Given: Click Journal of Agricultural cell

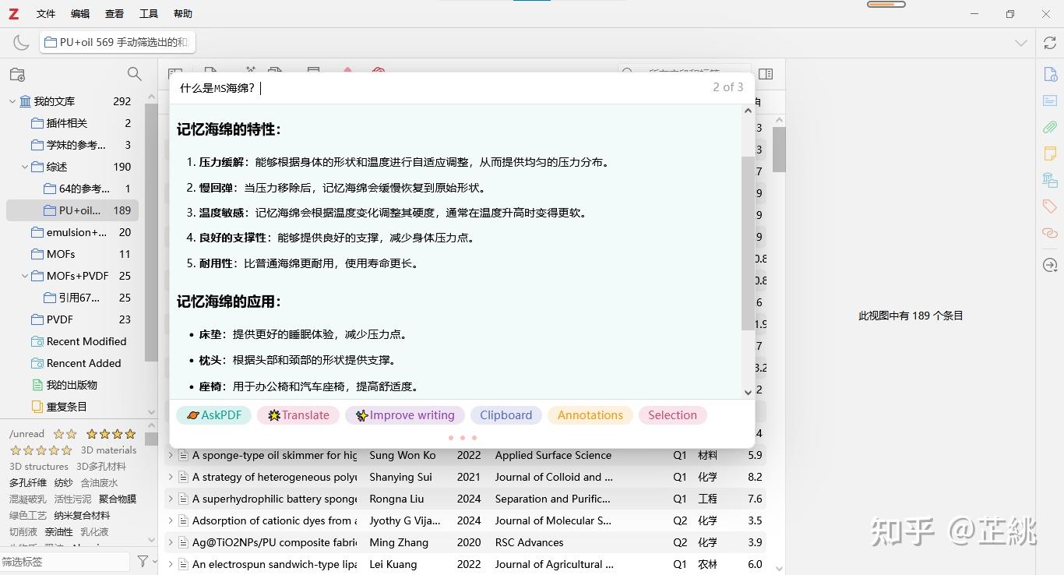Looking at the screenshot, I should click(x=555, y=564).
